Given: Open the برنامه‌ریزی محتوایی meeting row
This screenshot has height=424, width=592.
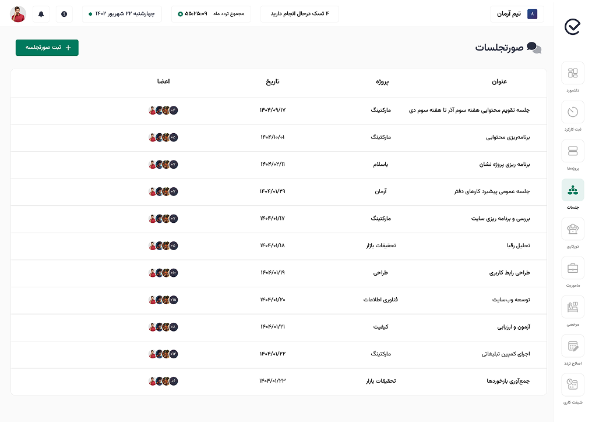Looking at the screenshot, I should [x=279, y=138].
